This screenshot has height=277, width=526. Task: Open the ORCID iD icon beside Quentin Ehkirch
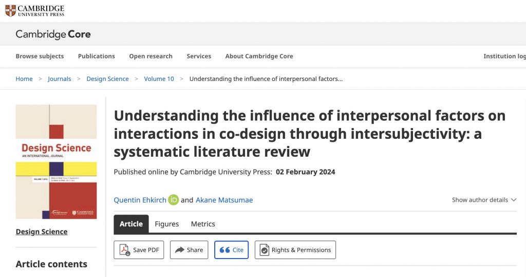[x=174, y=200]
